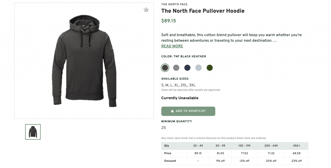Screen dimensions: 331x168
Task: Click the hoodie thumbnail below the main image
Action: (33, 132)
